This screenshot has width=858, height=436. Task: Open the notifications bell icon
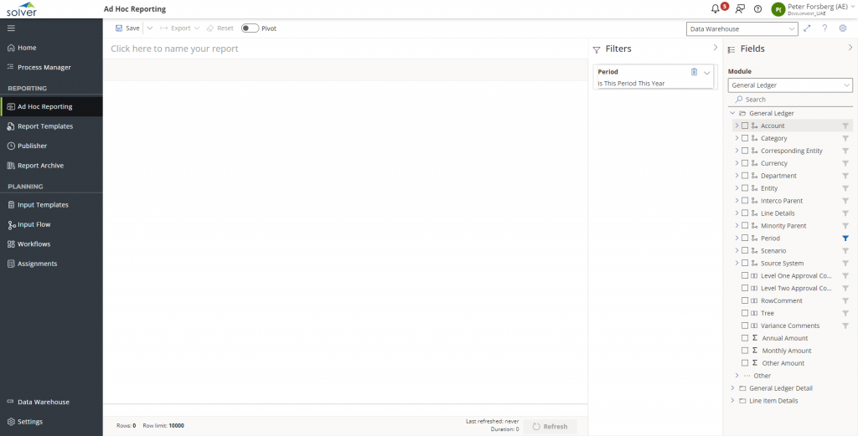[715, 8]
